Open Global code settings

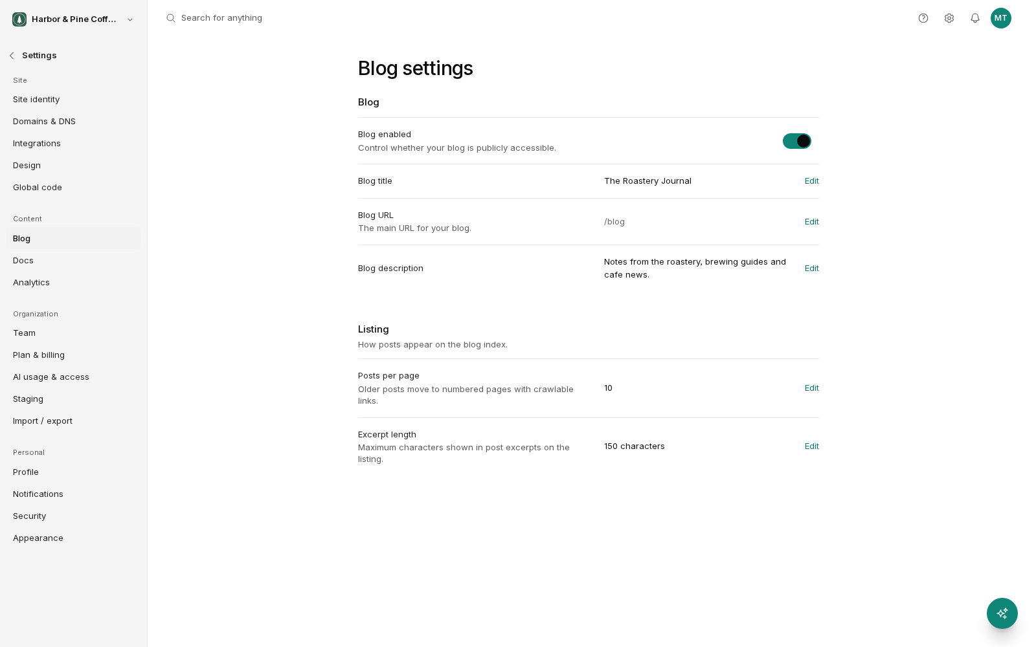(73, 188)
